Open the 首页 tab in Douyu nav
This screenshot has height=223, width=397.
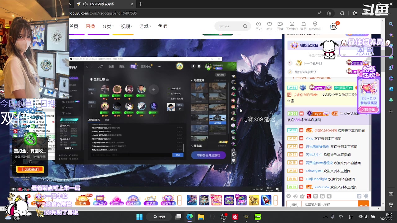74,26
